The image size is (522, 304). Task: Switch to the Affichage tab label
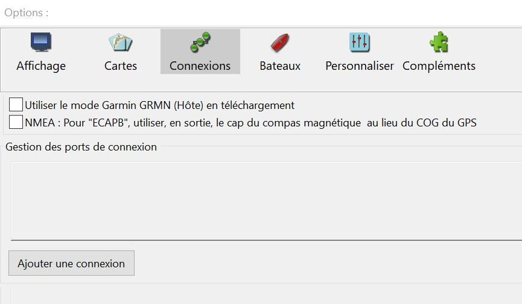click(41, 66)
